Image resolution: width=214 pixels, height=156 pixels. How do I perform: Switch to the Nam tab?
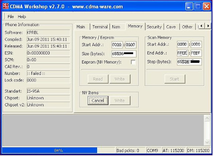click(x=117, y=27)
